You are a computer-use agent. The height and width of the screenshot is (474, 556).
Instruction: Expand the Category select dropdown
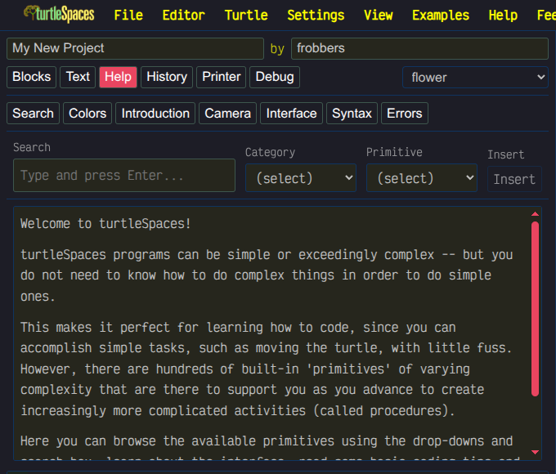point(301,178)
